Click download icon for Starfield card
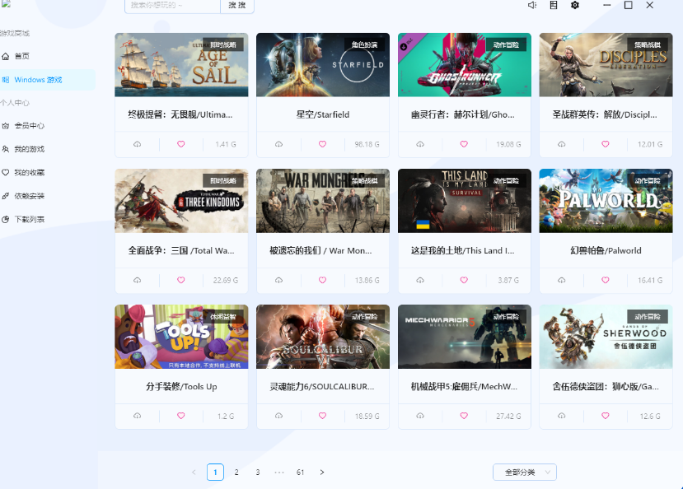 278,144
